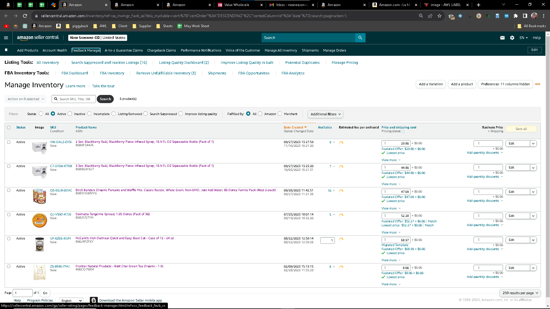The height and width of the screenshot is (309, 550).
Task: Open the Action on 0 selected dropdown
Action: (25, 99)
